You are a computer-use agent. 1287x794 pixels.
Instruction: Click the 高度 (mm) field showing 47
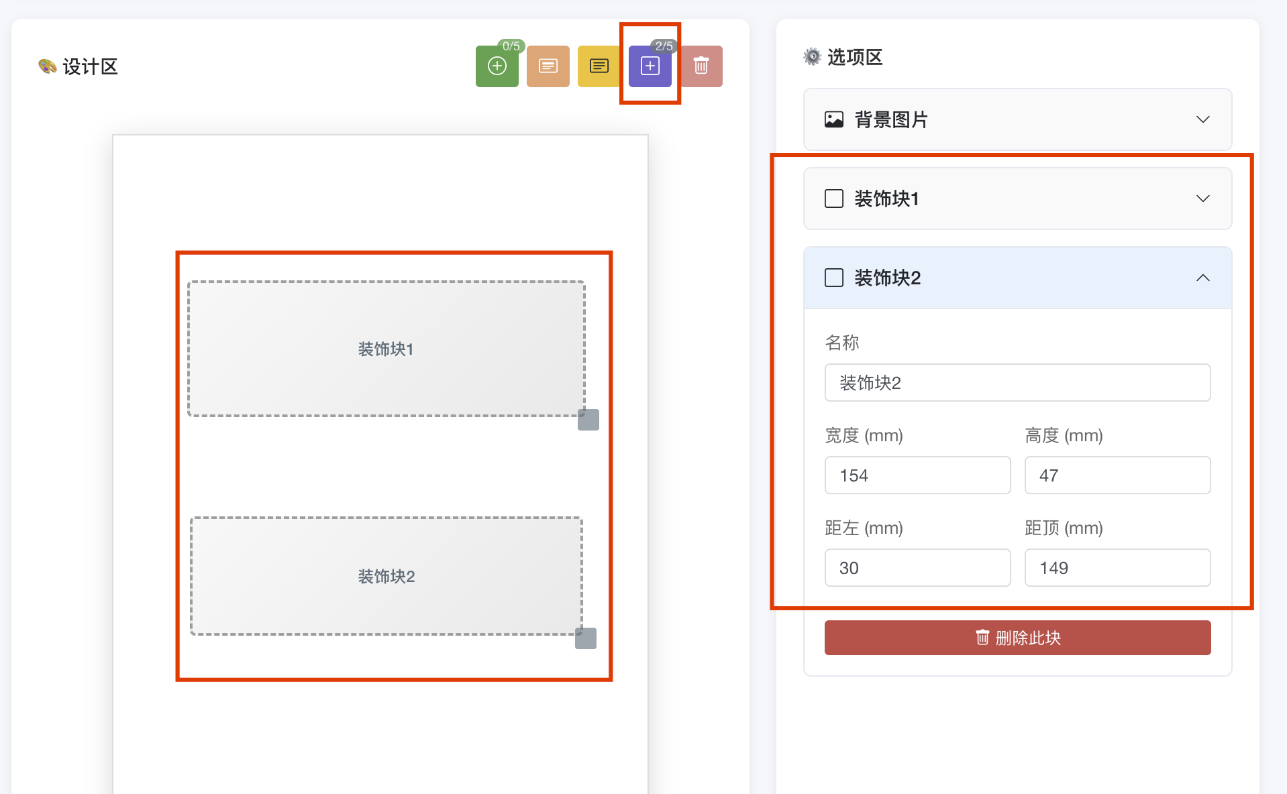pyautogui.click(x=1117, y=475)
